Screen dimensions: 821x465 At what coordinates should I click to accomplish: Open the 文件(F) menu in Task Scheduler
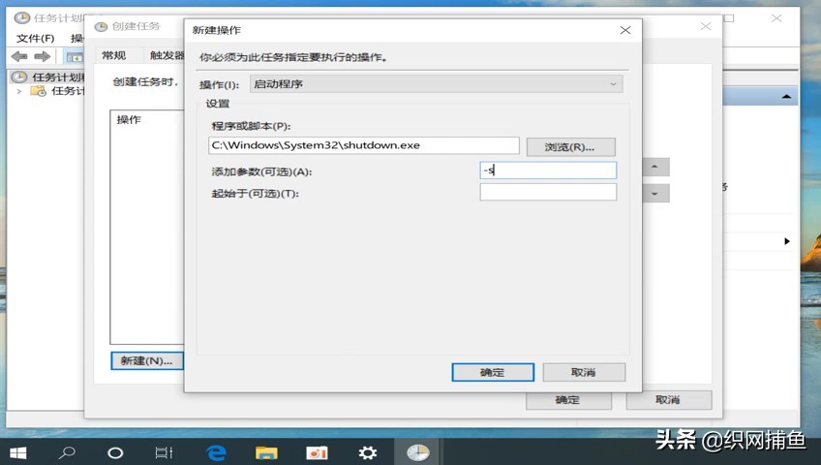coord(35,38)
